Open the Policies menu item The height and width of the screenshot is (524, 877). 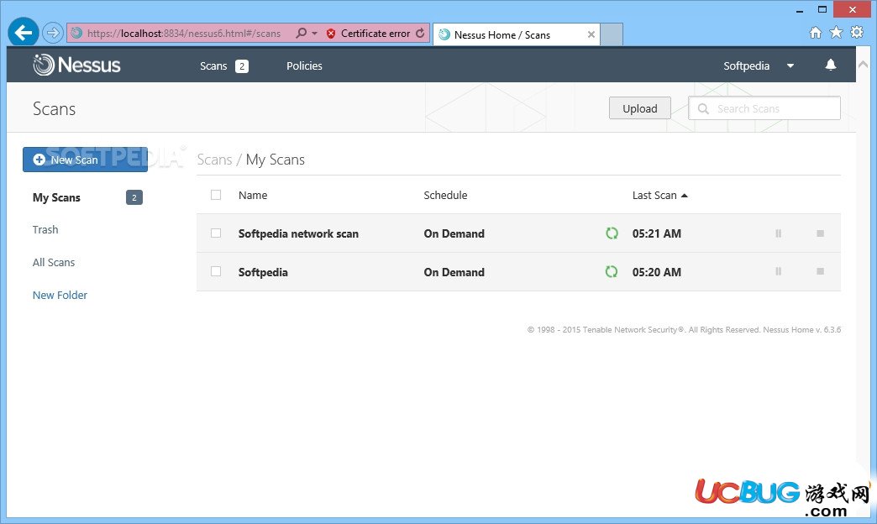point(304,66)
